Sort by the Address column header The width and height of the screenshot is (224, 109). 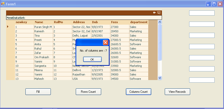(x=82, y=22)
